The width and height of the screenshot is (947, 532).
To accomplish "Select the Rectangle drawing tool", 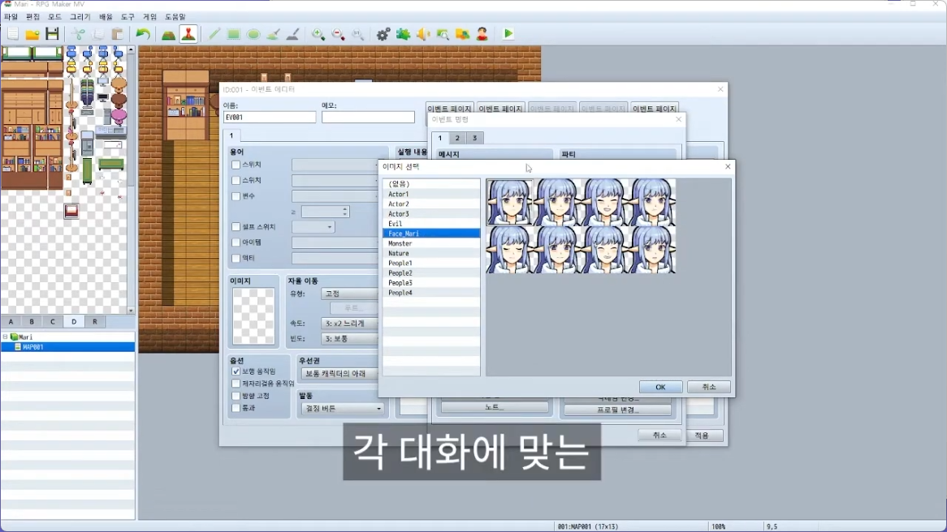I will 234,34.
